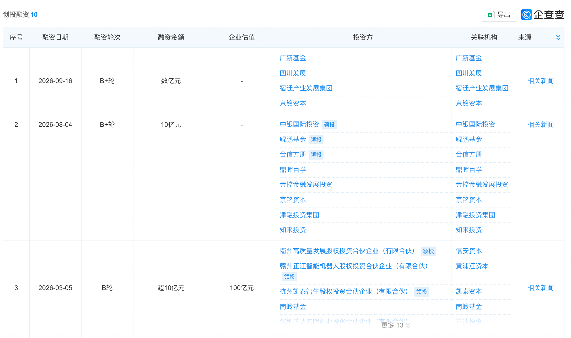Screen dimensions: 571x338
Task: Open investor 津融投资集团 in 投资方 column
Action: 299,215
